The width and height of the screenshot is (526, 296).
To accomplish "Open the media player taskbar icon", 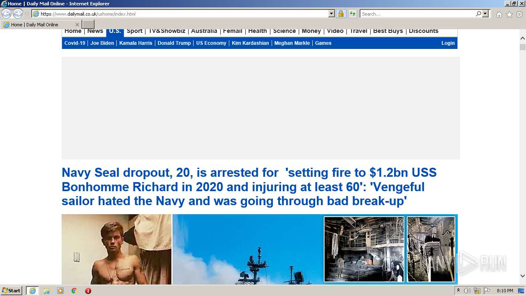I will tap(60, 291).
